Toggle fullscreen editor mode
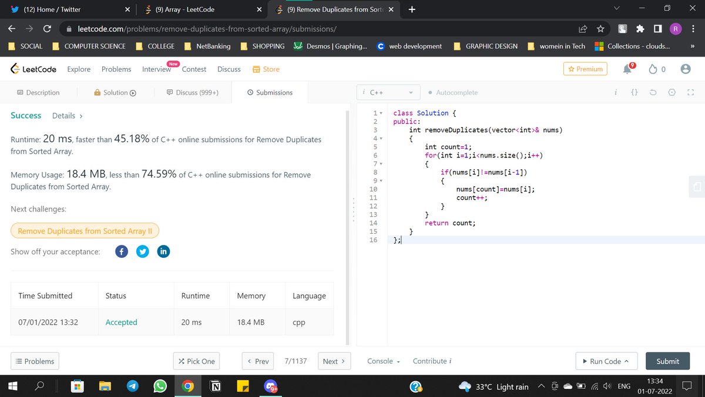The width and height of the screenshot is (705, 397). pyautogui.click(x=691, y=93)
